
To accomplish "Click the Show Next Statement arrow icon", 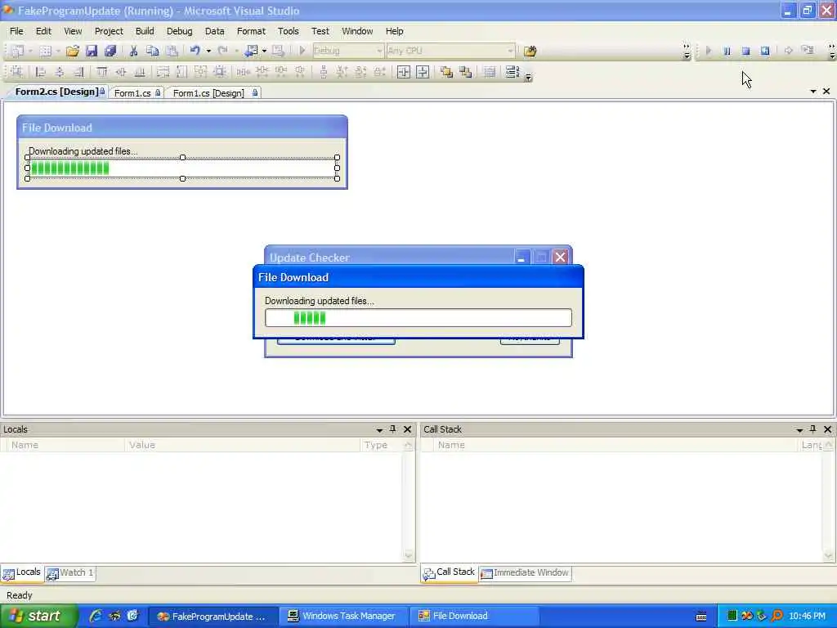I will tap(789, 51).
